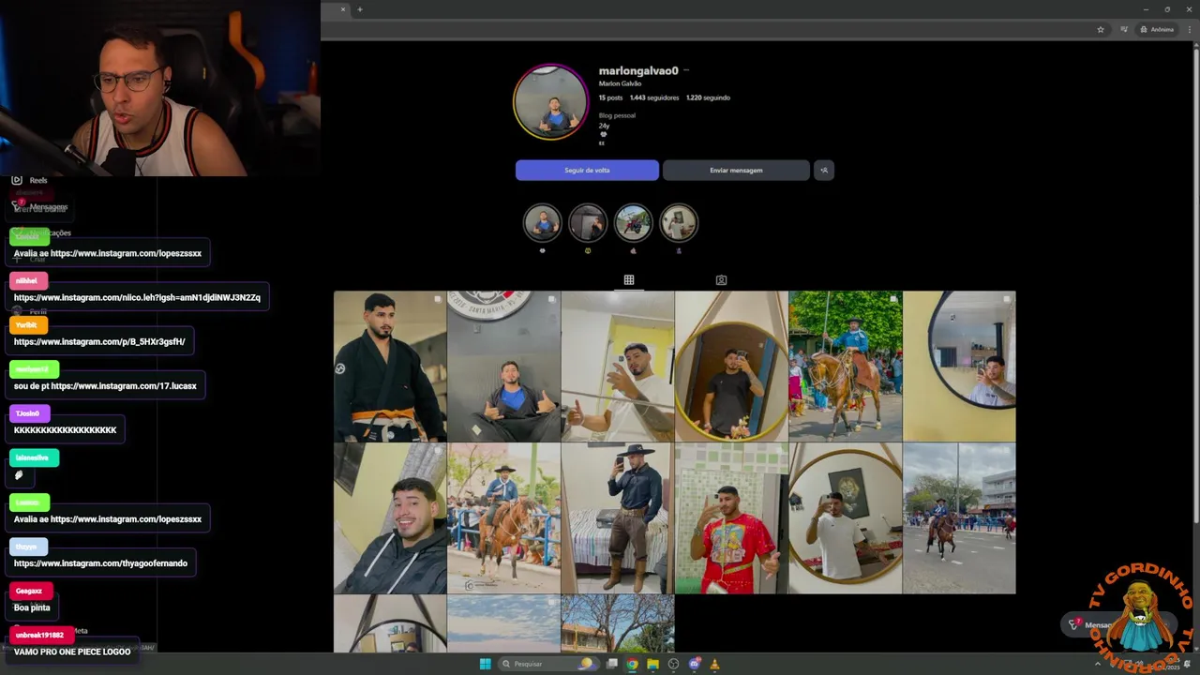Open second story highlight showing dark doorway

tap(588, 223)
